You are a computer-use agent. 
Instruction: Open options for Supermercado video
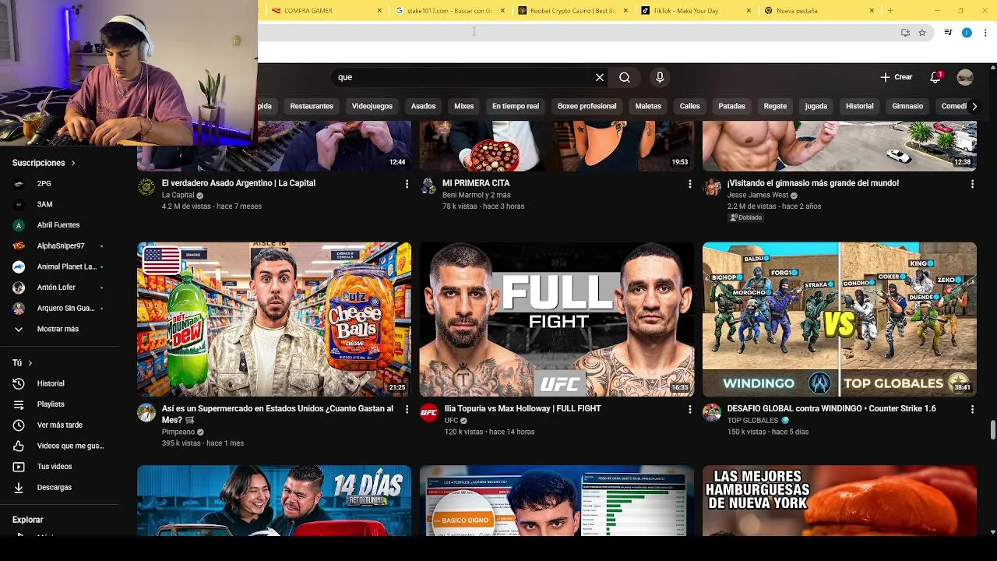click(x=407, y=409)
